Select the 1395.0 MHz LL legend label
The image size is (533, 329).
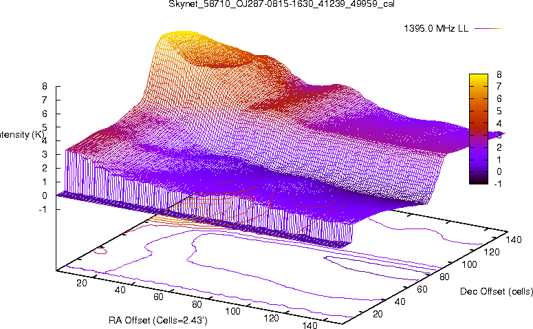(436, 29)
